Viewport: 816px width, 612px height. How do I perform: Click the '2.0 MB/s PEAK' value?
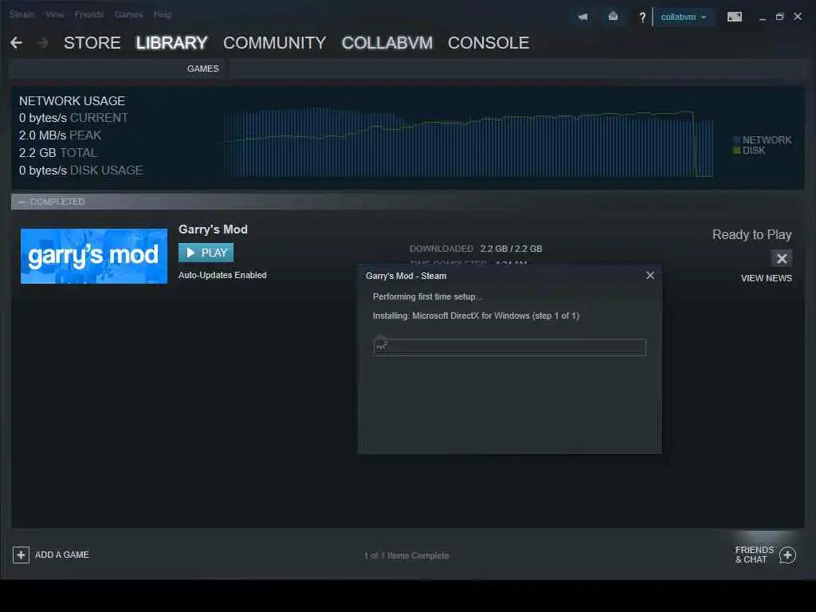[x=61, y=135]
